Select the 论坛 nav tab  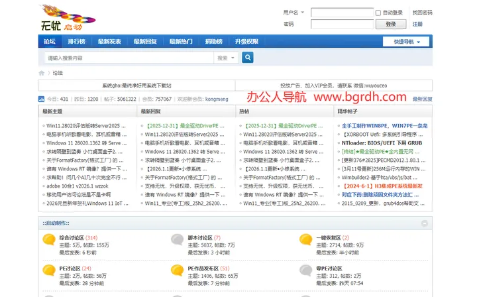(50, 41)
